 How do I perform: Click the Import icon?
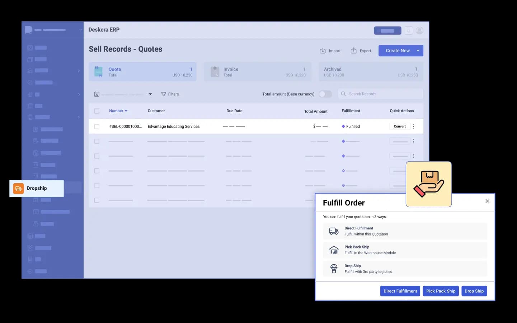323,51
